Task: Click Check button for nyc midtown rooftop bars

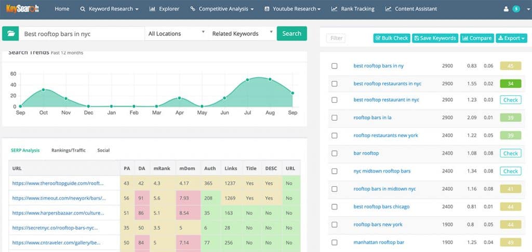Action: click(x=511, y=171)
